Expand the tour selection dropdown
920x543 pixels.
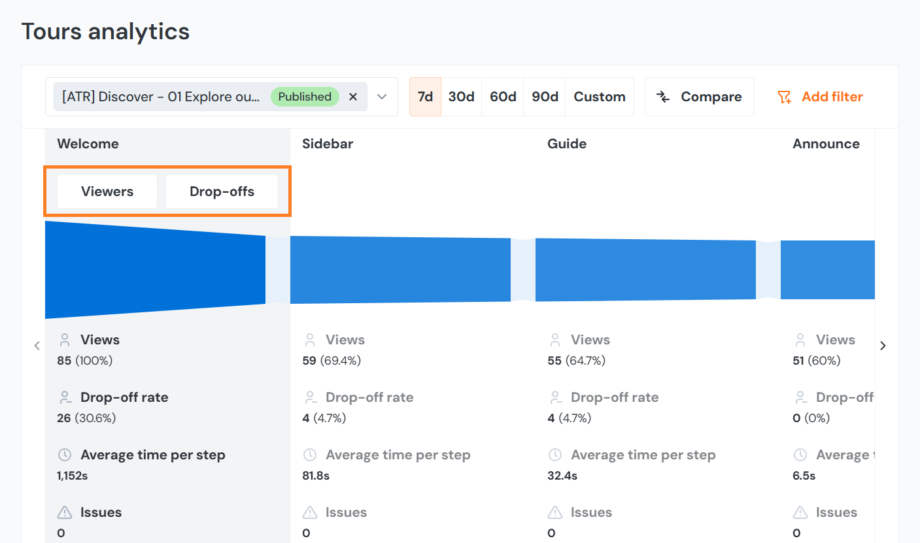pos(383,97)
